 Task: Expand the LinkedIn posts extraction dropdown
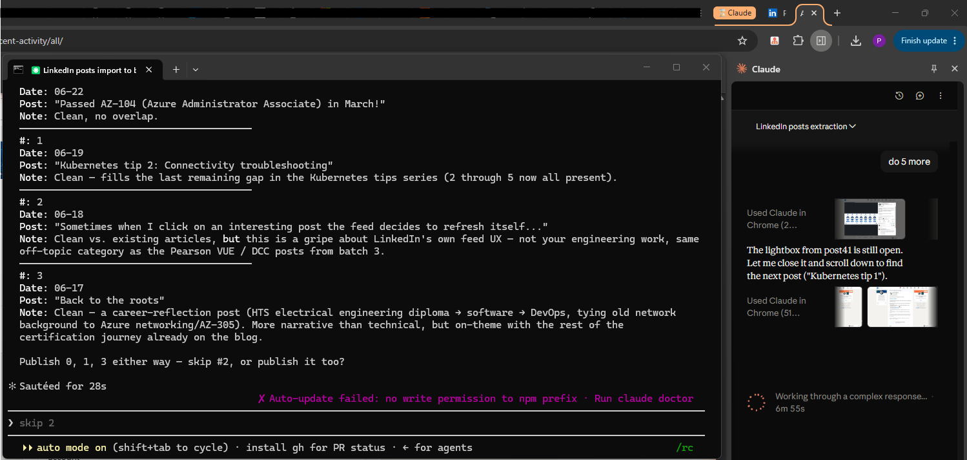pyautogui.click(x=806, y=127)
